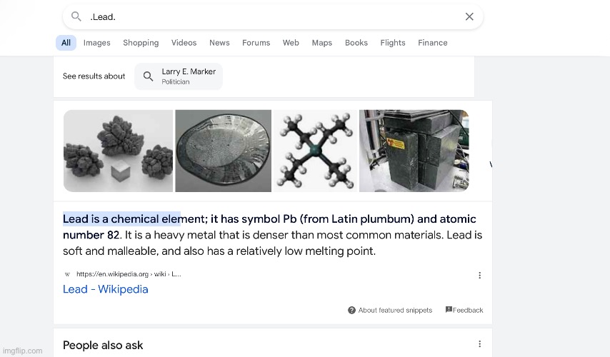Click the Larry E. Marker suggestion chip
Viewport: 610px width, 357px height.
179,76
